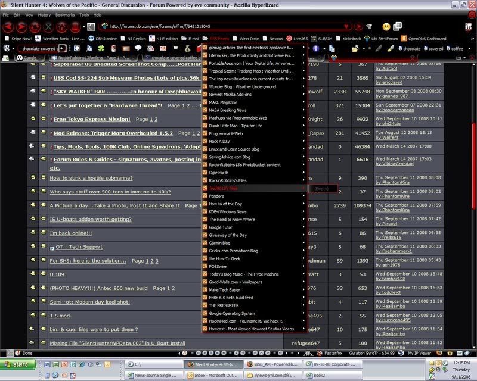
Task: Go to the Home page button
Action: (62, 27)
